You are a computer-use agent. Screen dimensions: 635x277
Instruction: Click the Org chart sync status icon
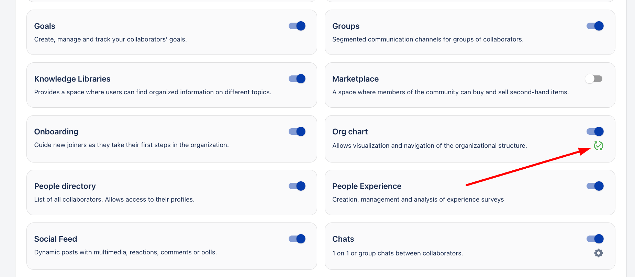pyautogui.click(x=599, y=146)
